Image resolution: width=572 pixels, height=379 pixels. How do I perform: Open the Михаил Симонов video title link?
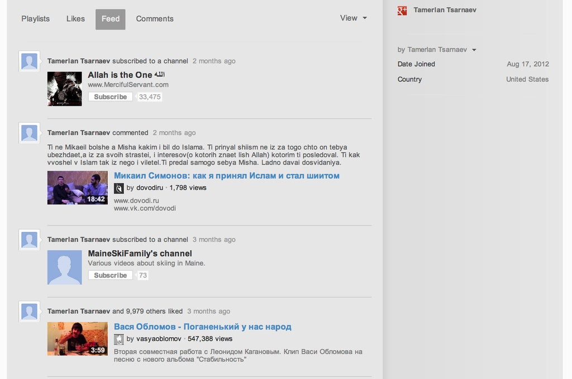tap(226, 176)
